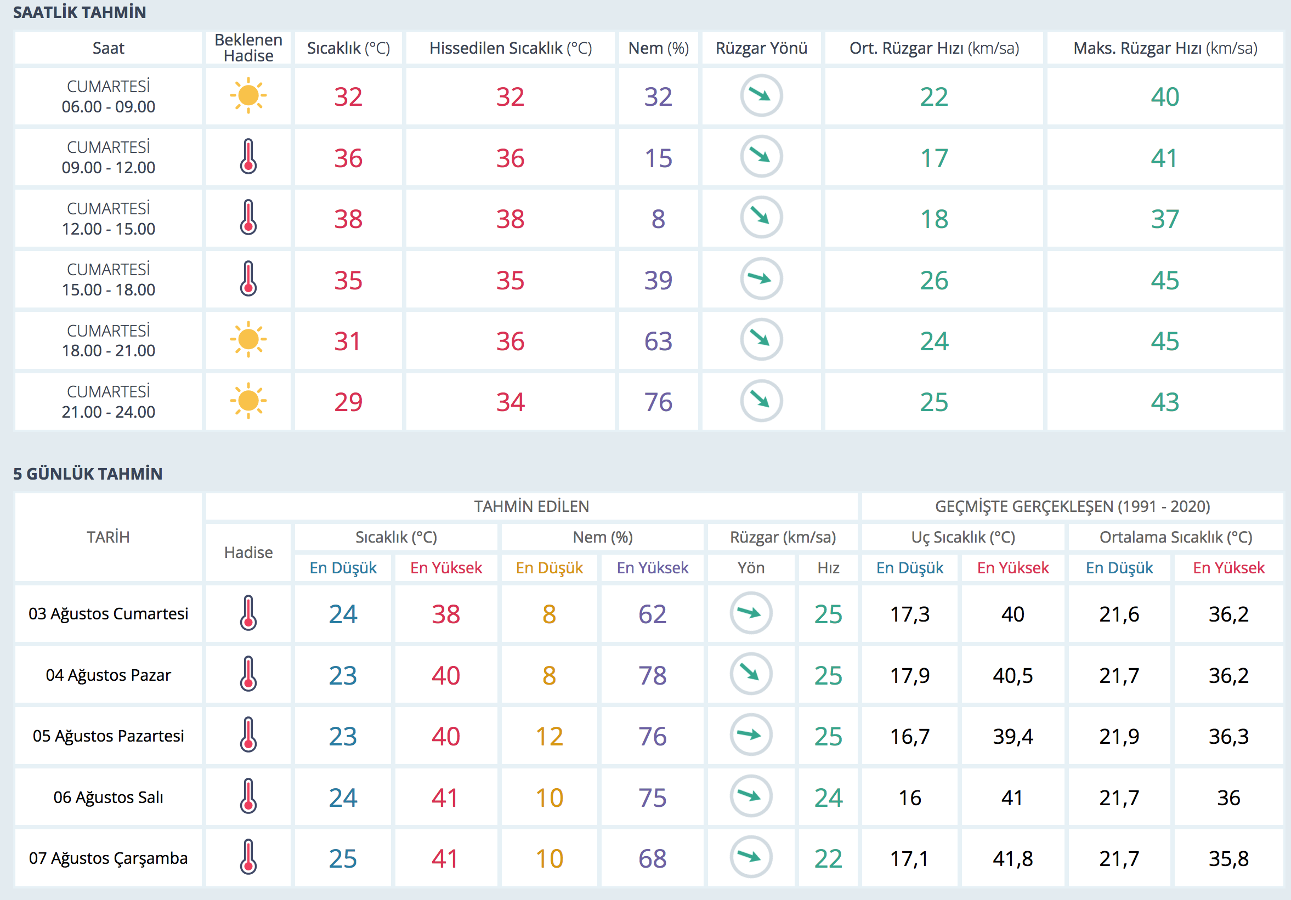Click the GEÇMİŞTE GERÇEKLEŞEN (1991 - 2020) header
The height and width of the screenshot is (900, 1291).
click(1072, 506)
